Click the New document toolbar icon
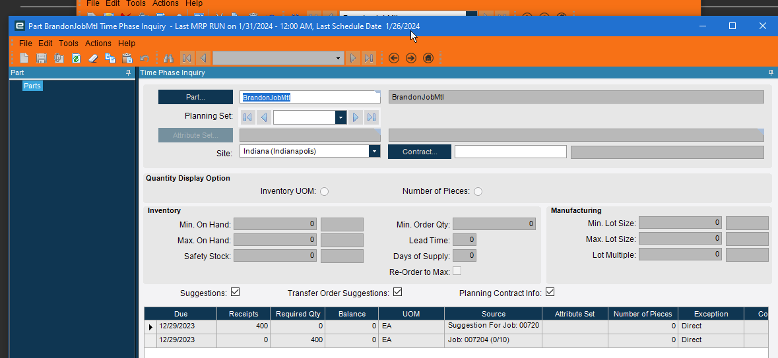 24,58
